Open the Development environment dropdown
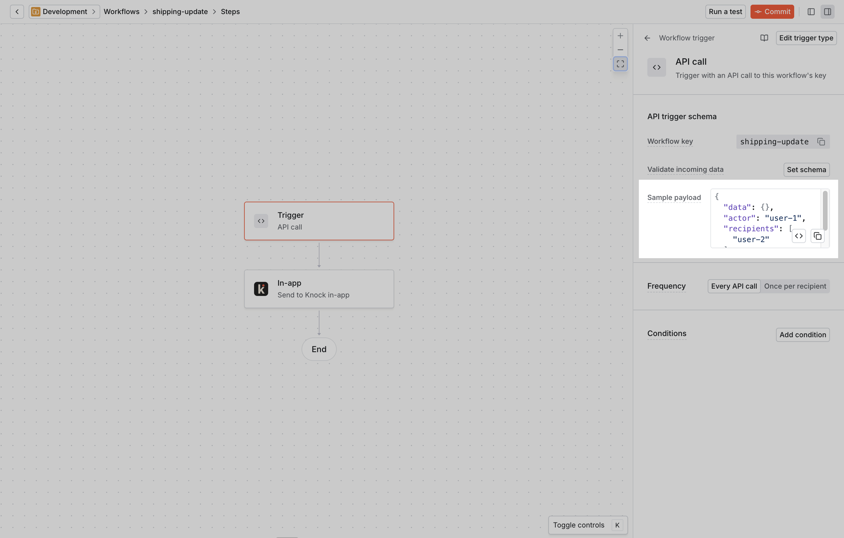The height and width of the screenshot is (538, 844). tap(64, 11)
